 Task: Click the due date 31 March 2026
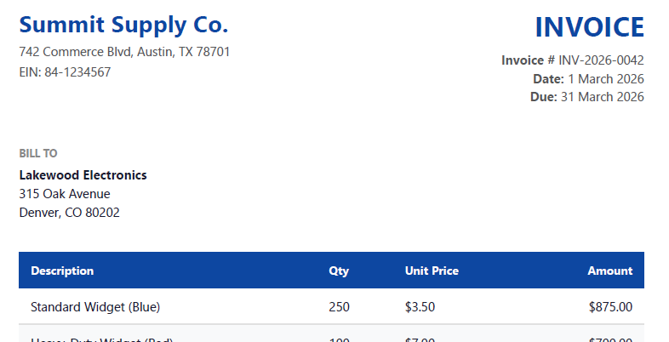pos(602,96)
